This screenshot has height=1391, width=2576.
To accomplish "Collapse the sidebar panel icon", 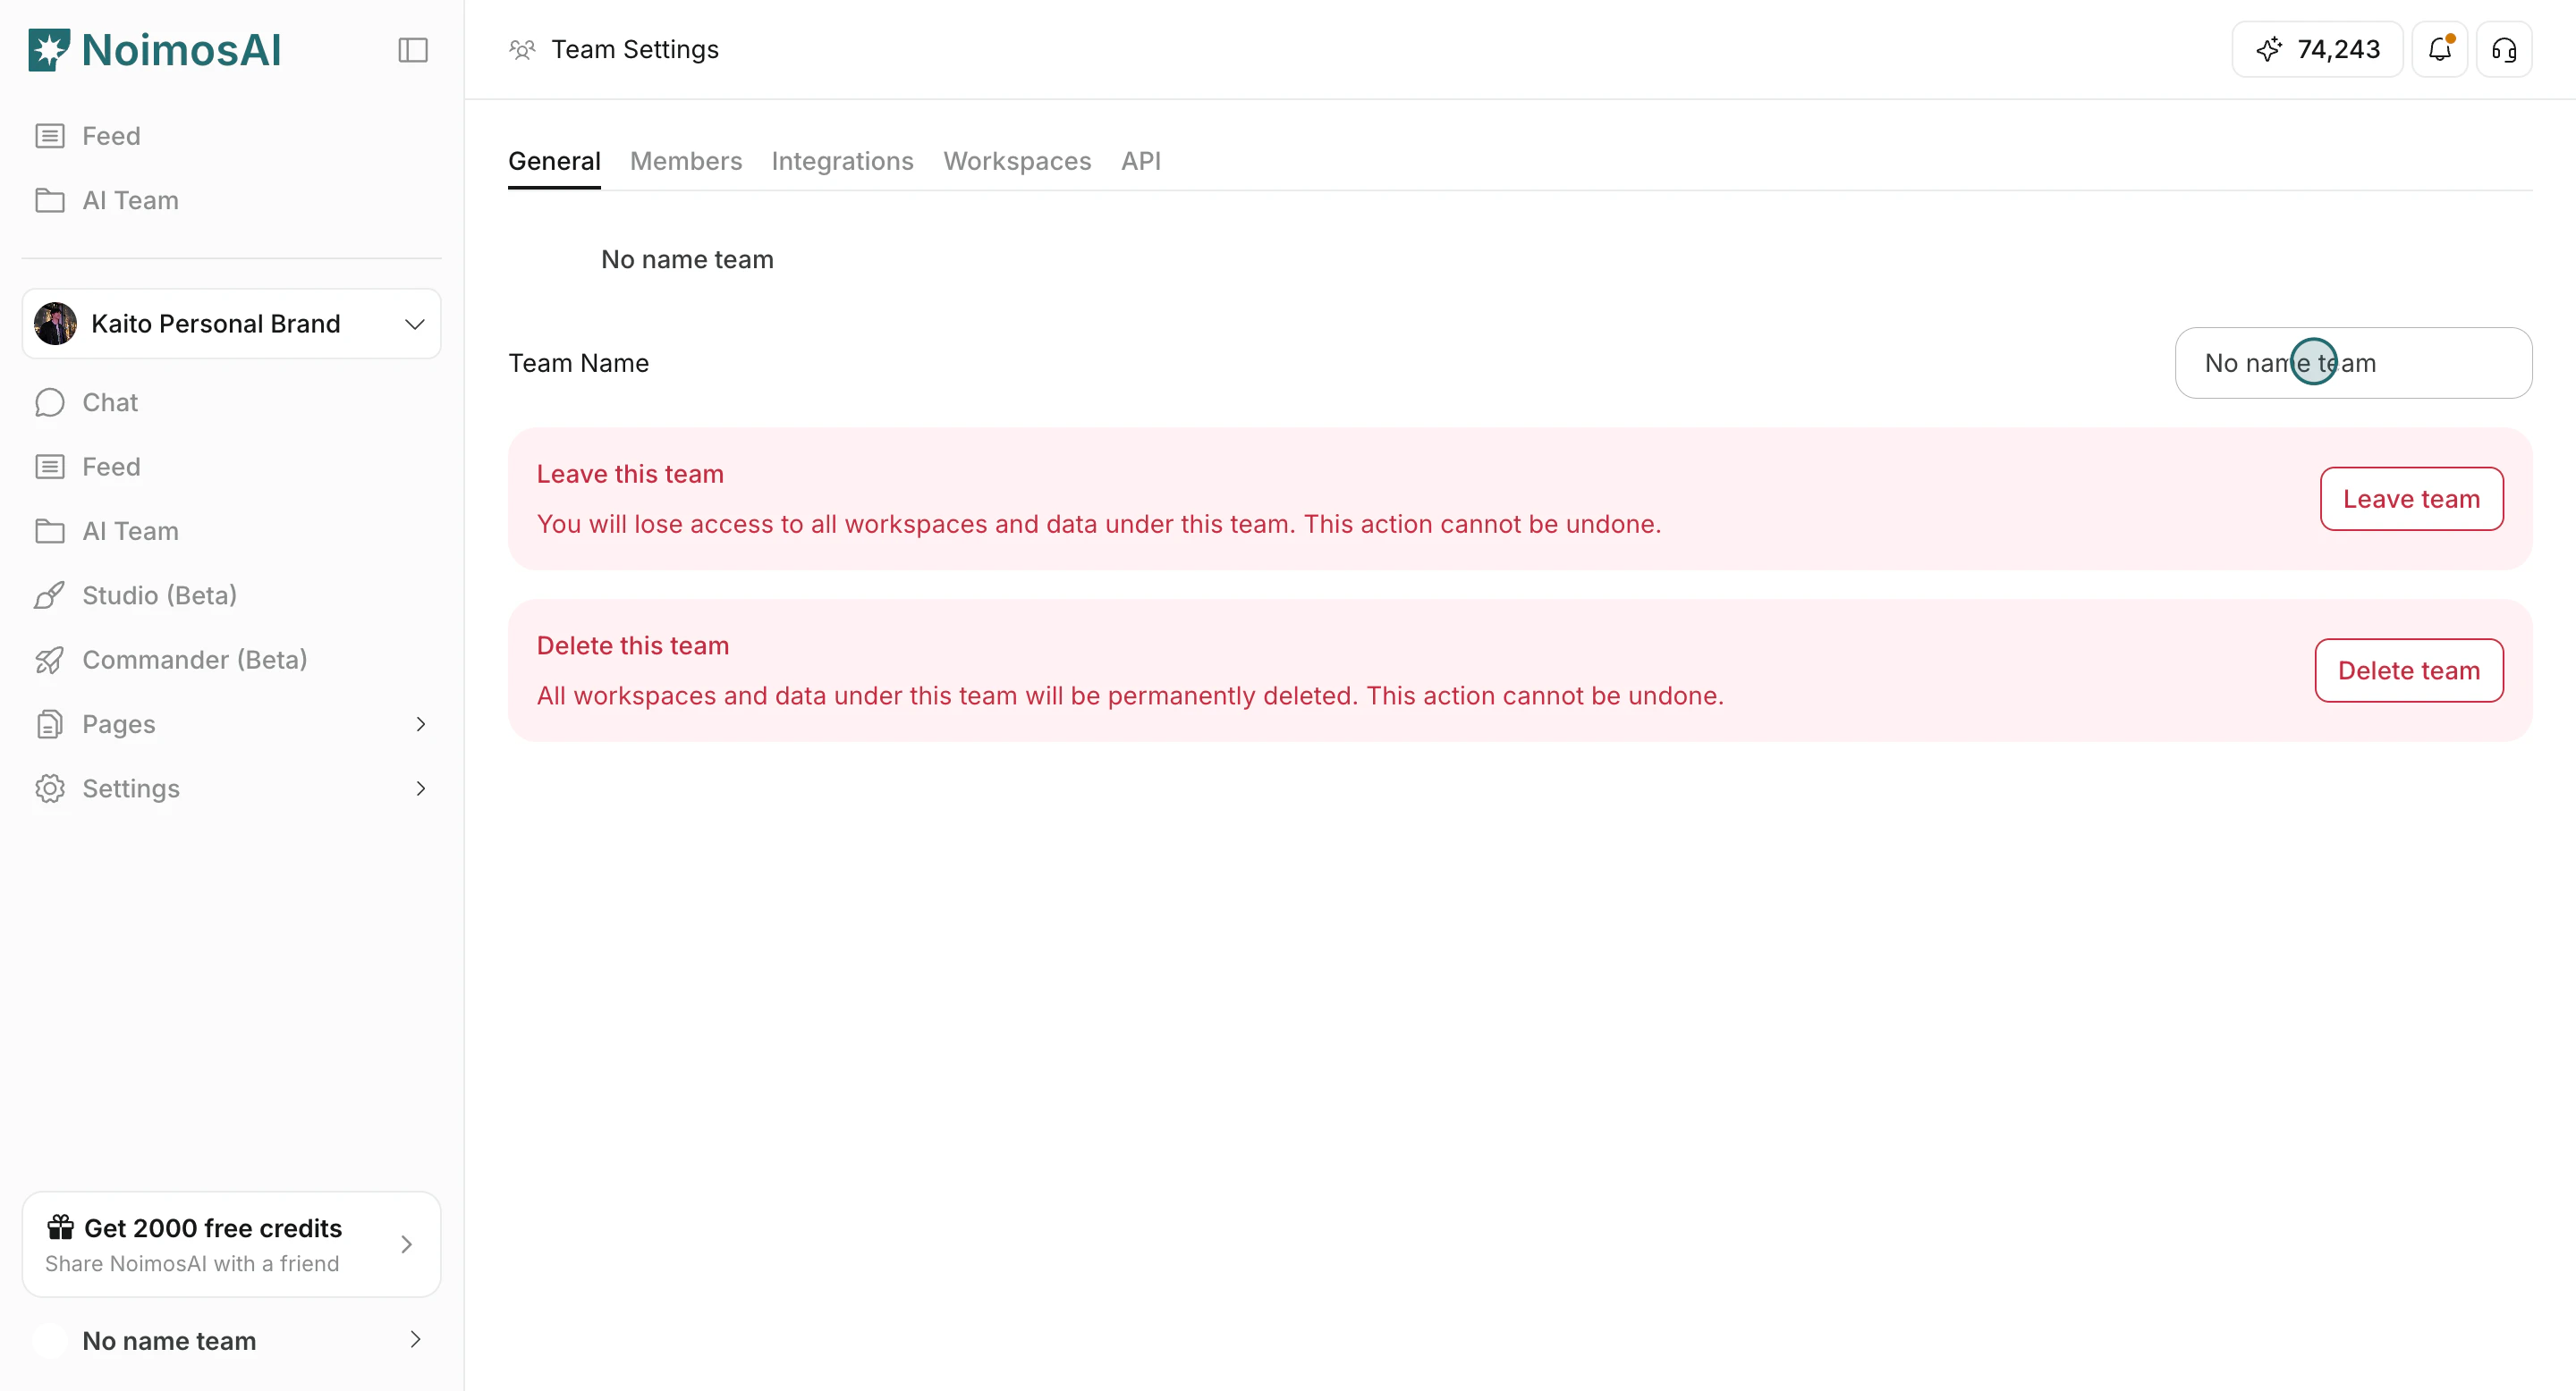I will [412, 50].
